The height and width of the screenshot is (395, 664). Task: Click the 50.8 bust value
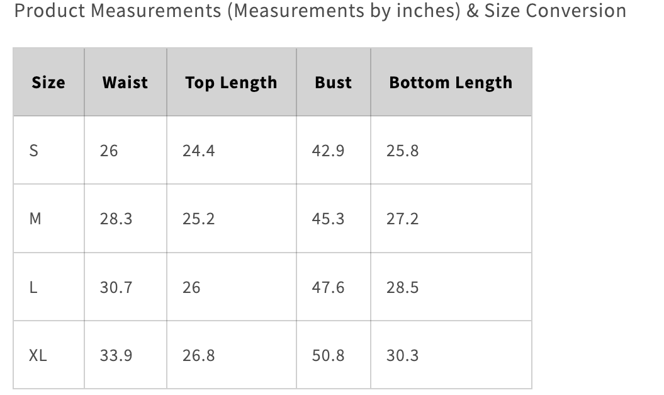328,355
